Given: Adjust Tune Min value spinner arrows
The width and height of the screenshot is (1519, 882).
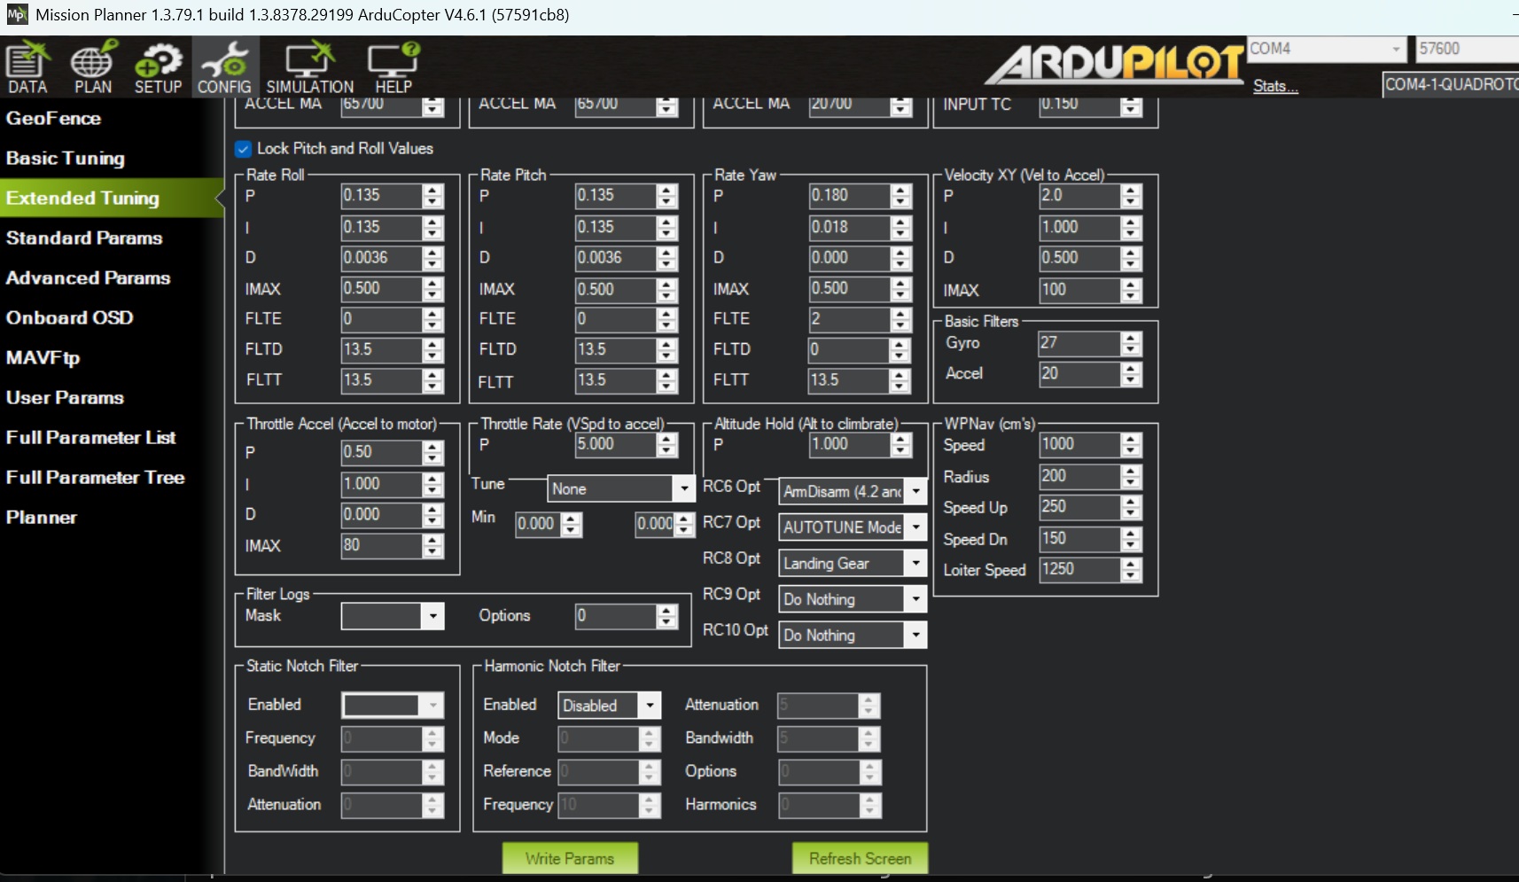Looking at the screenshot, I should tap(573, 525).
